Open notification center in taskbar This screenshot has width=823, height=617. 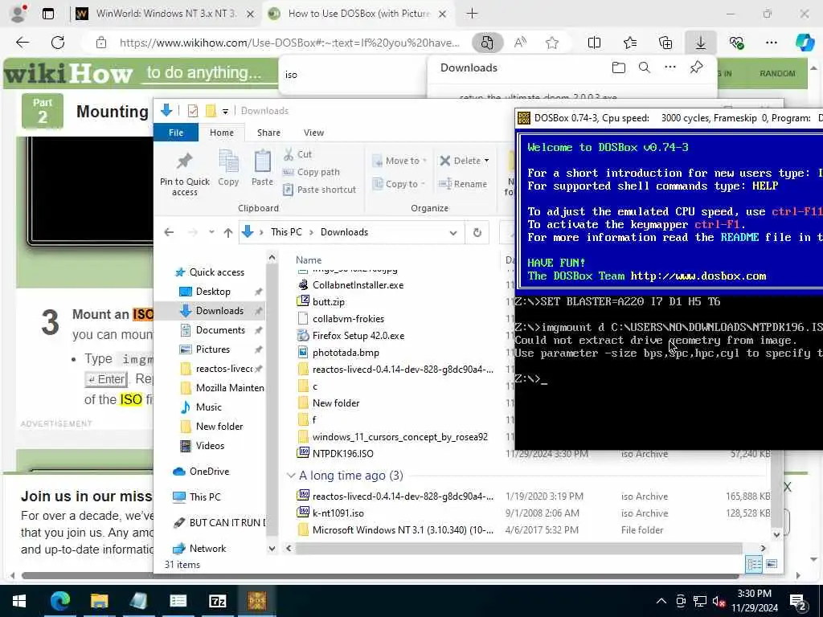point(797,602)
